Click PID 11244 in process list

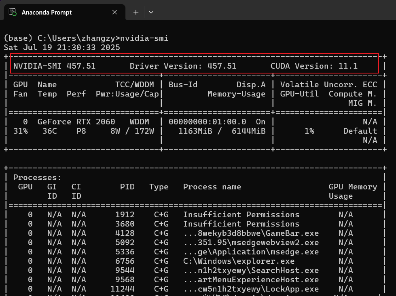click(x=123, y=289)
